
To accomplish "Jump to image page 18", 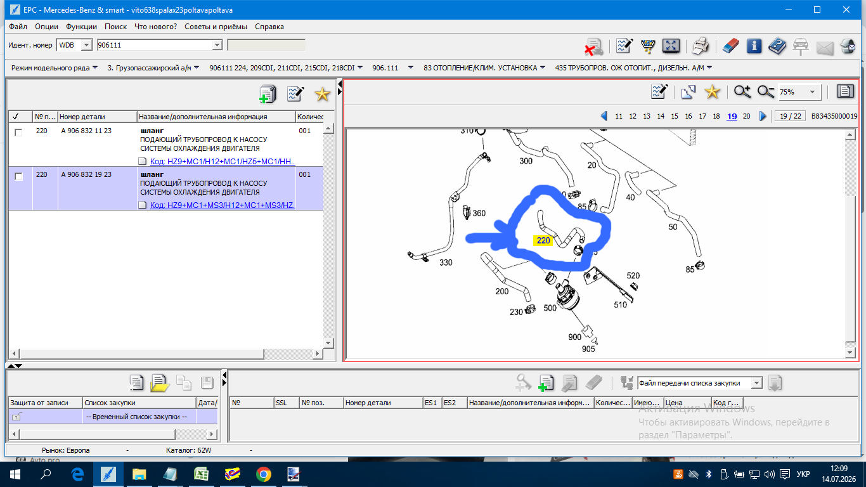I will 716,116.
